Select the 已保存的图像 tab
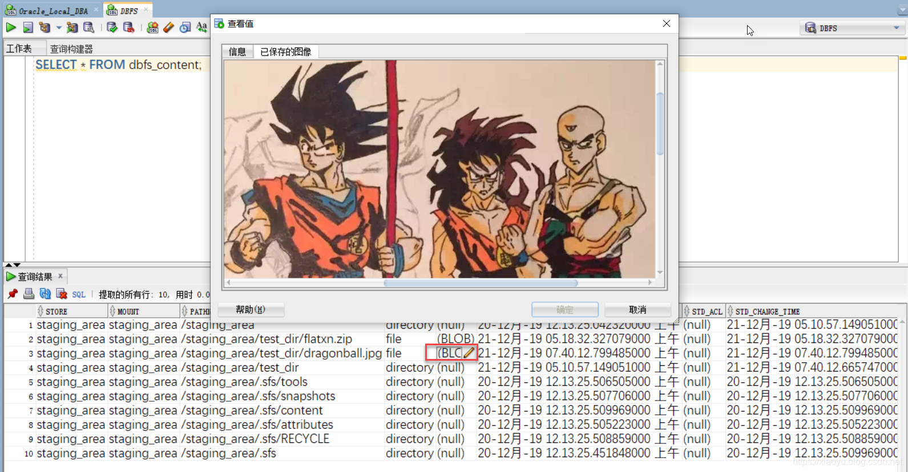 click(x=286, y=52)
